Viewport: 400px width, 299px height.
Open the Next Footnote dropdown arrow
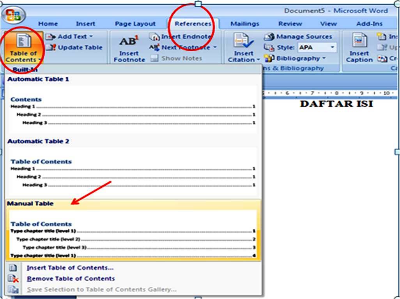[x=215, y=47]
